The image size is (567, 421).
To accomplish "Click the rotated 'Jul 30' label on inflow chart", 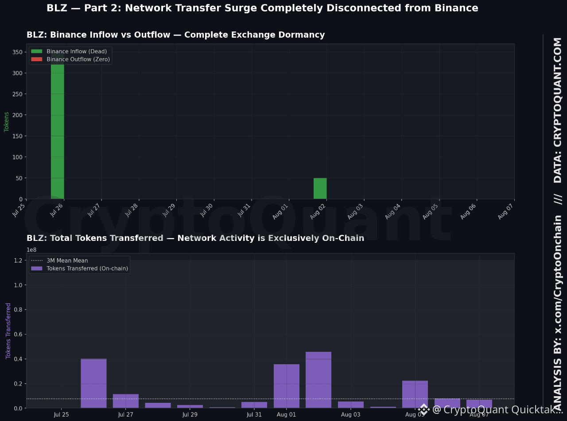I will [x=206, y=210].
